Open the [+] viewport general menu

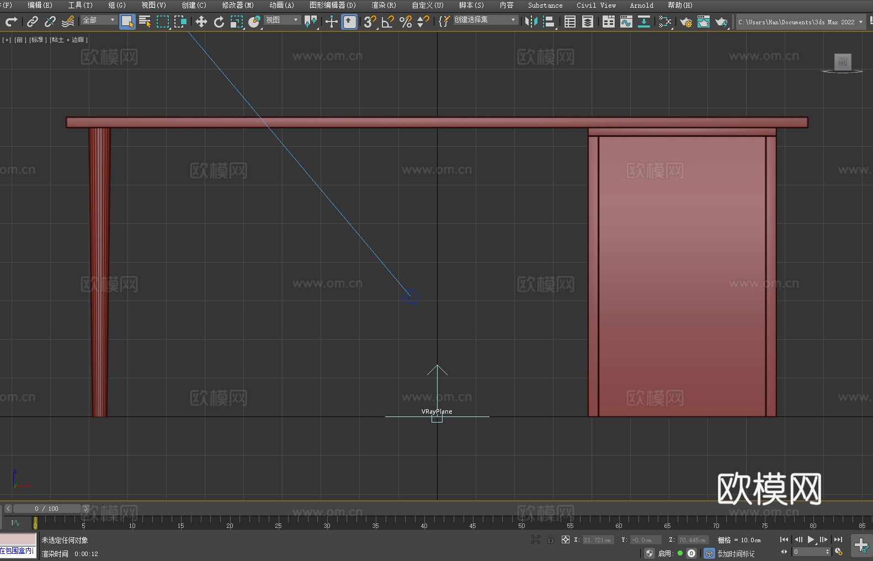(7, 40)
